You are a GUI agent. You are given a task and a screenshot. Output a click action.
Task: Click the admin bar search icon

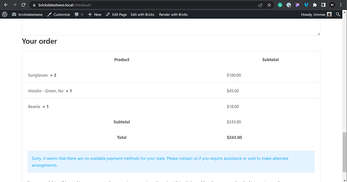click(338, 15)
